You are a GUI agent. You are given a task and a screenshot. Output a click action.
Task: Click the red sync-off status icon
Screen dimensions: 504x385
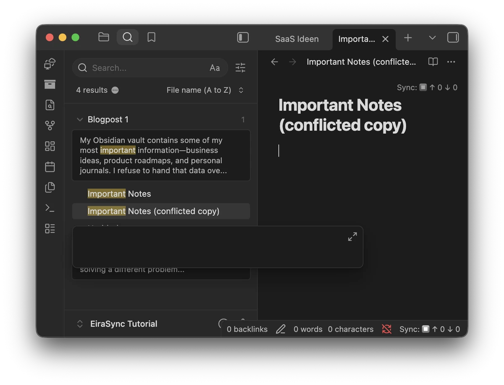(x=387, y=329)
